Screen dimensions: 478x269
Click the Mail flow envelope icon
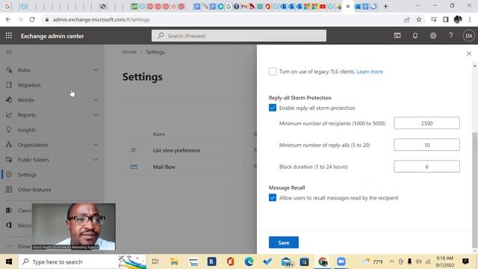click(134, 167)
